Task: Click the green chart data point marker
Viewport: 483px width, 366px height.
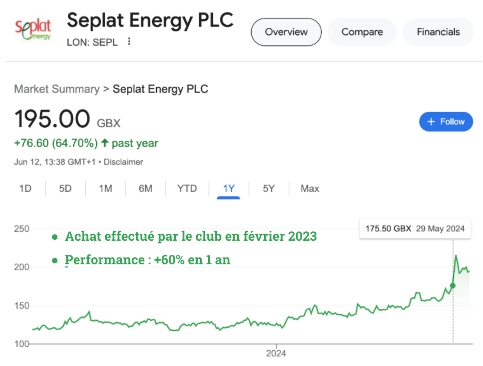Action: (x=452, y=285)
